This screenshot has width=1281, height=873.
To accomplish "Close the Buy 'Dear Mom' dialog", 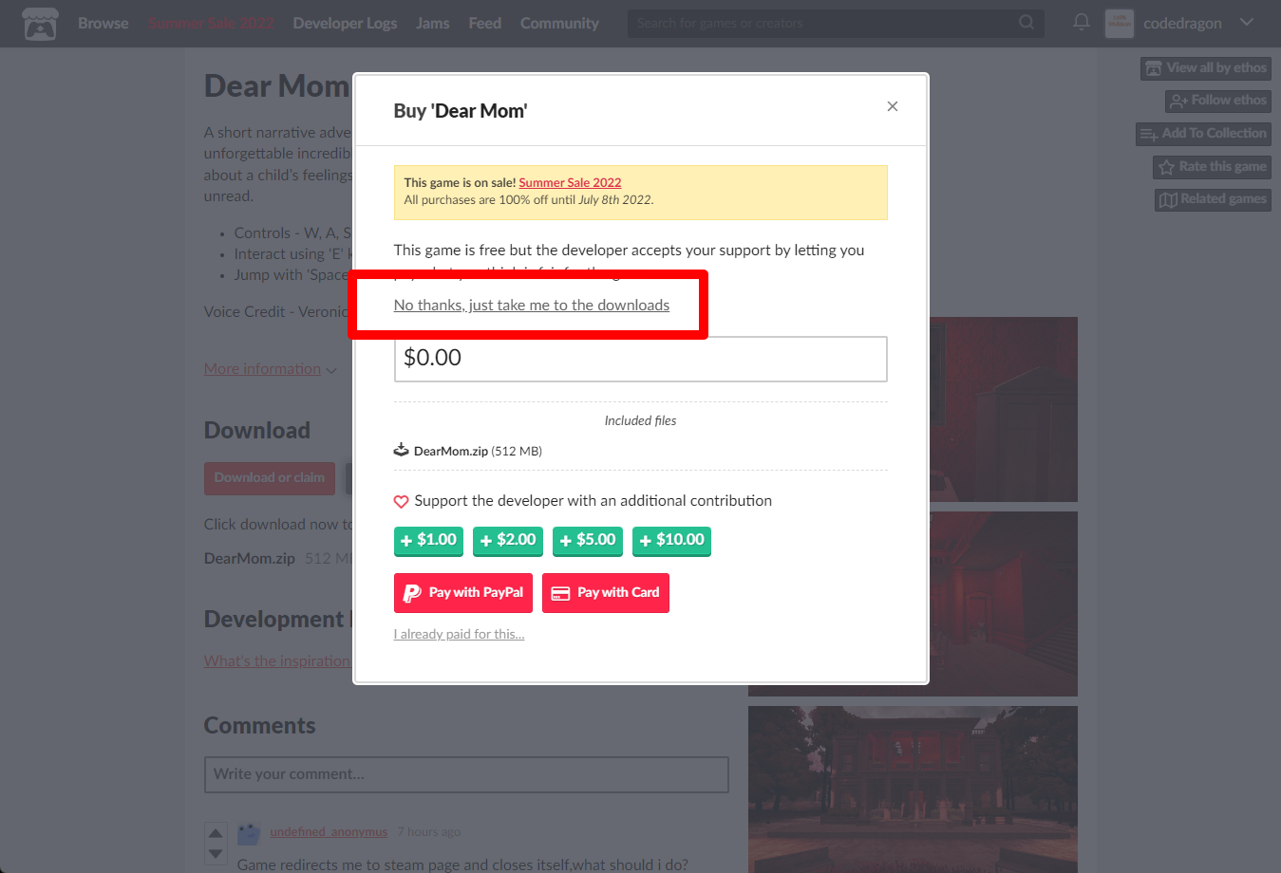I will point(893,106).
